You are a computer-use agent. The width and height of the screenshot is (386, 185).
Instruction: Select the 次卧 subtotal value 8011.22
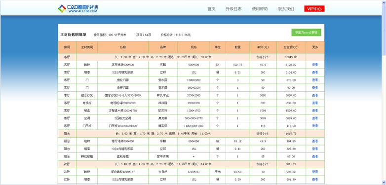[291, 164]
